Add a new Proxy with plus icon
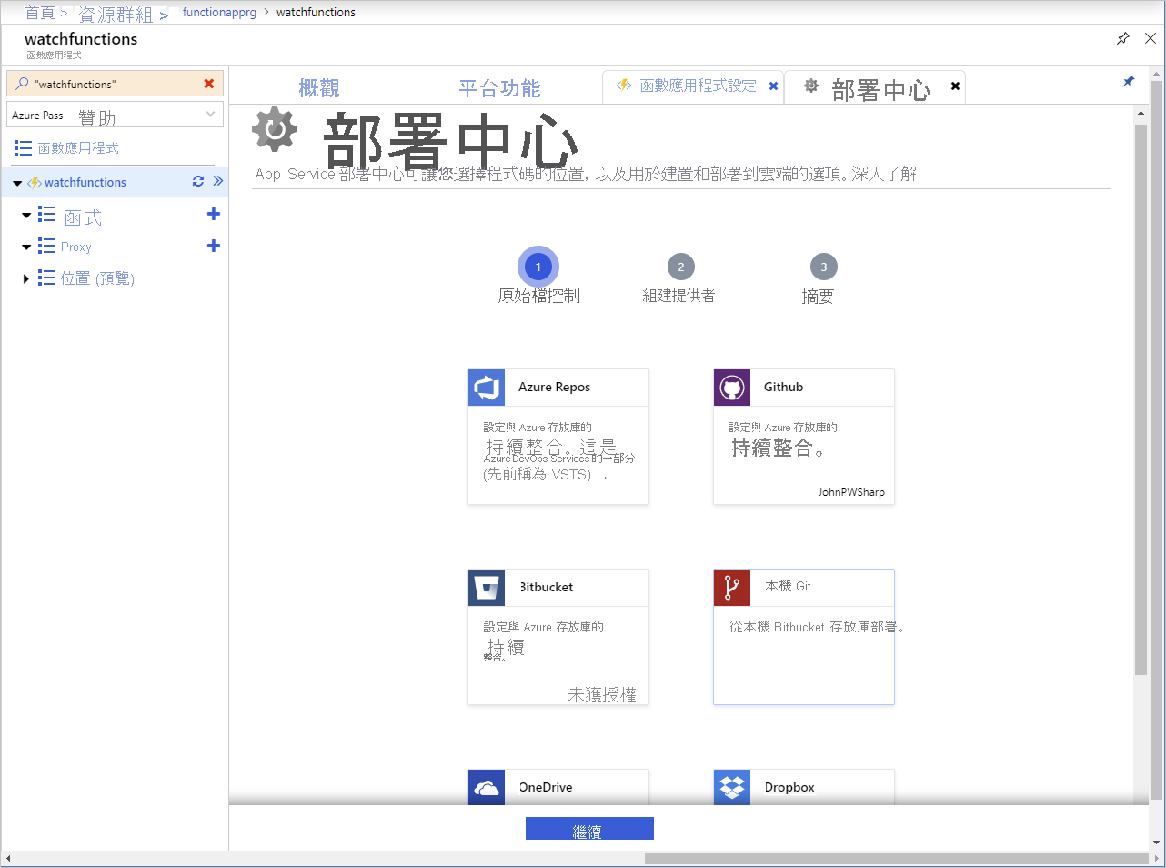1166x868 pixels. [x=214, y=246]
